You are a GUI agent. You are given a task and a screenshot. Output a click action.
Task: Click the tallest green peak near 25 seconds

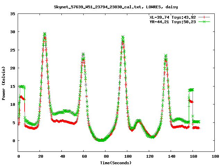pos(45,34)
